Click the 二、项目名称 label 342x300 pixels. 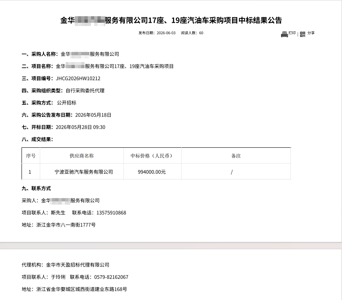coord(37,66)
